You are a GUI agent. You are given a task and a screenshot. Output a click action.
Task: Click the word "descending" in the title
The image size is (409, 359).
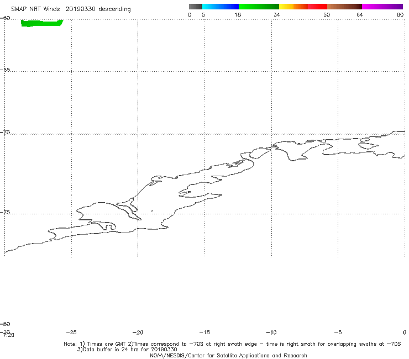[114, 9]
